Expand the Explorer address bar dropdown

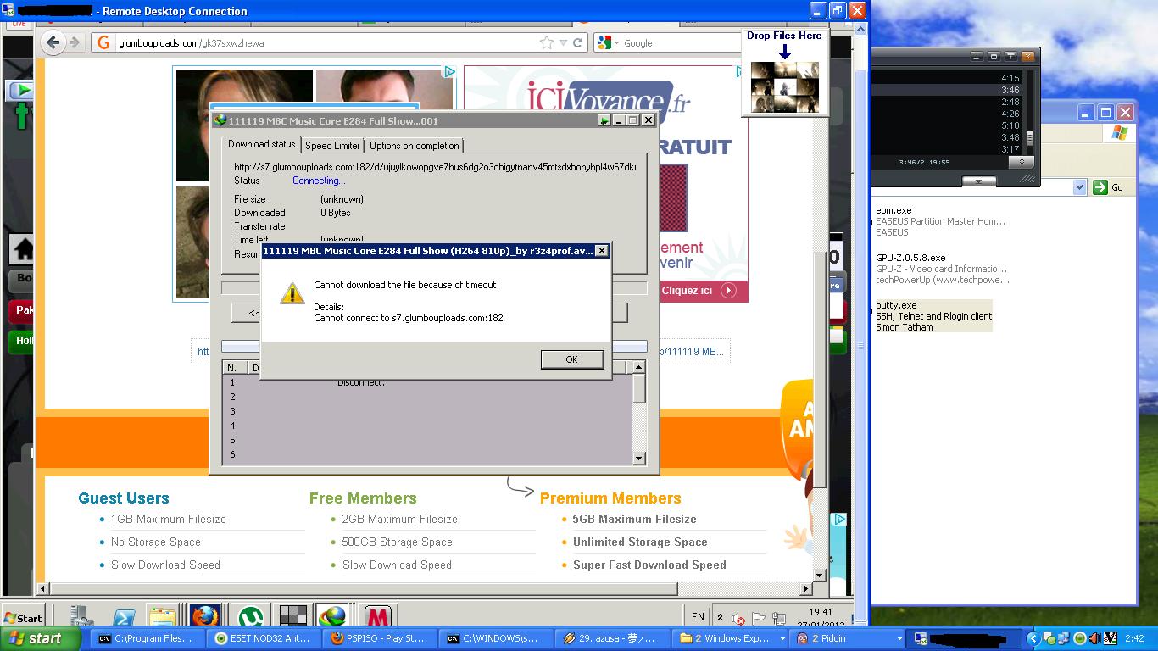click(1079, 187)
